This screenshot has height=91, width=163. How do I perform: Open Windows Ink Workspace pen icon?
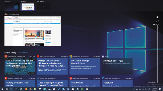[149, 89]
